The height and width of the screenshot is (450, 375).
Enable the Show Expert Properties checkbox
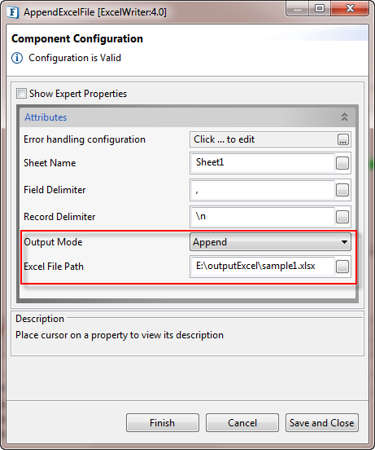tap(21, 94)
